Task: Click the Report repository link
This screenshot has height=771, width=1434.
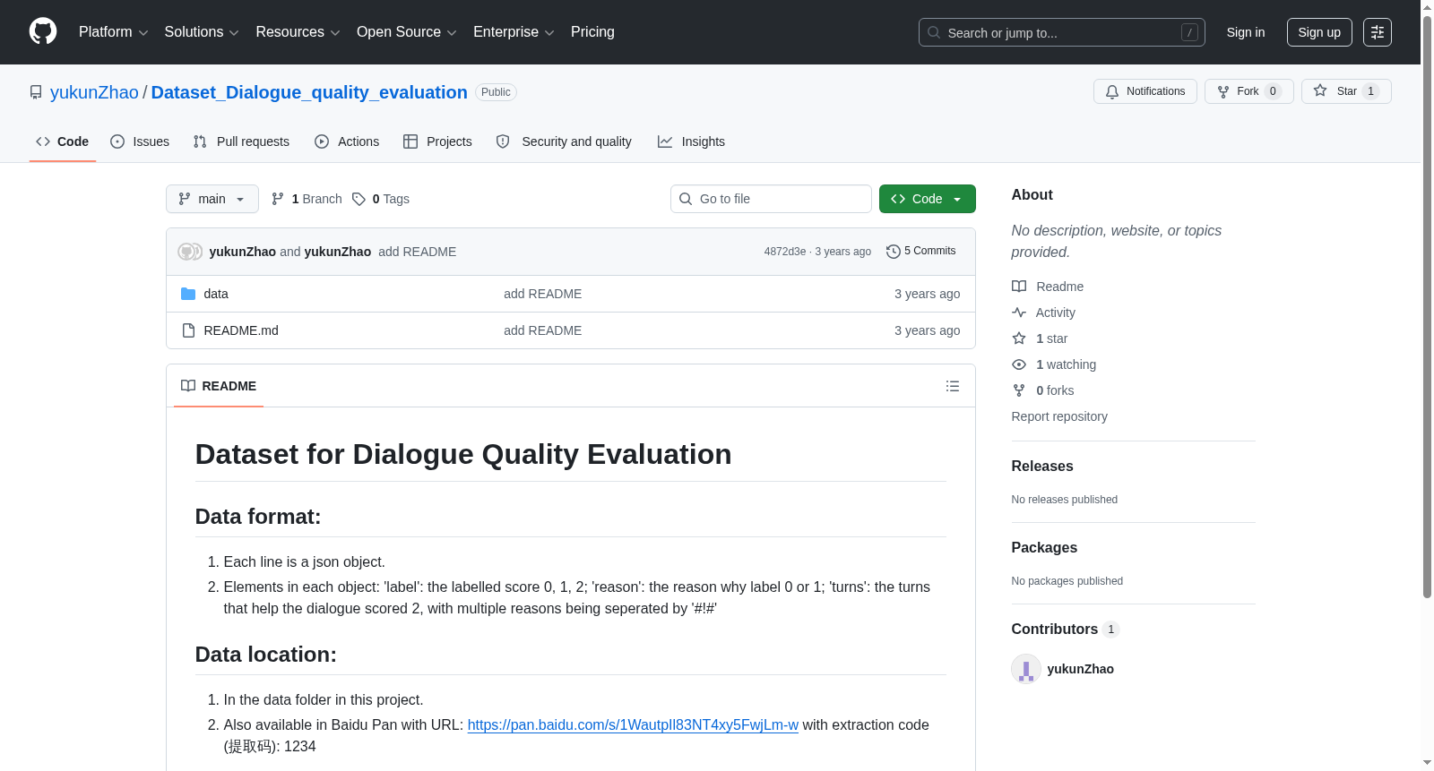Action: pos(1059,416)
